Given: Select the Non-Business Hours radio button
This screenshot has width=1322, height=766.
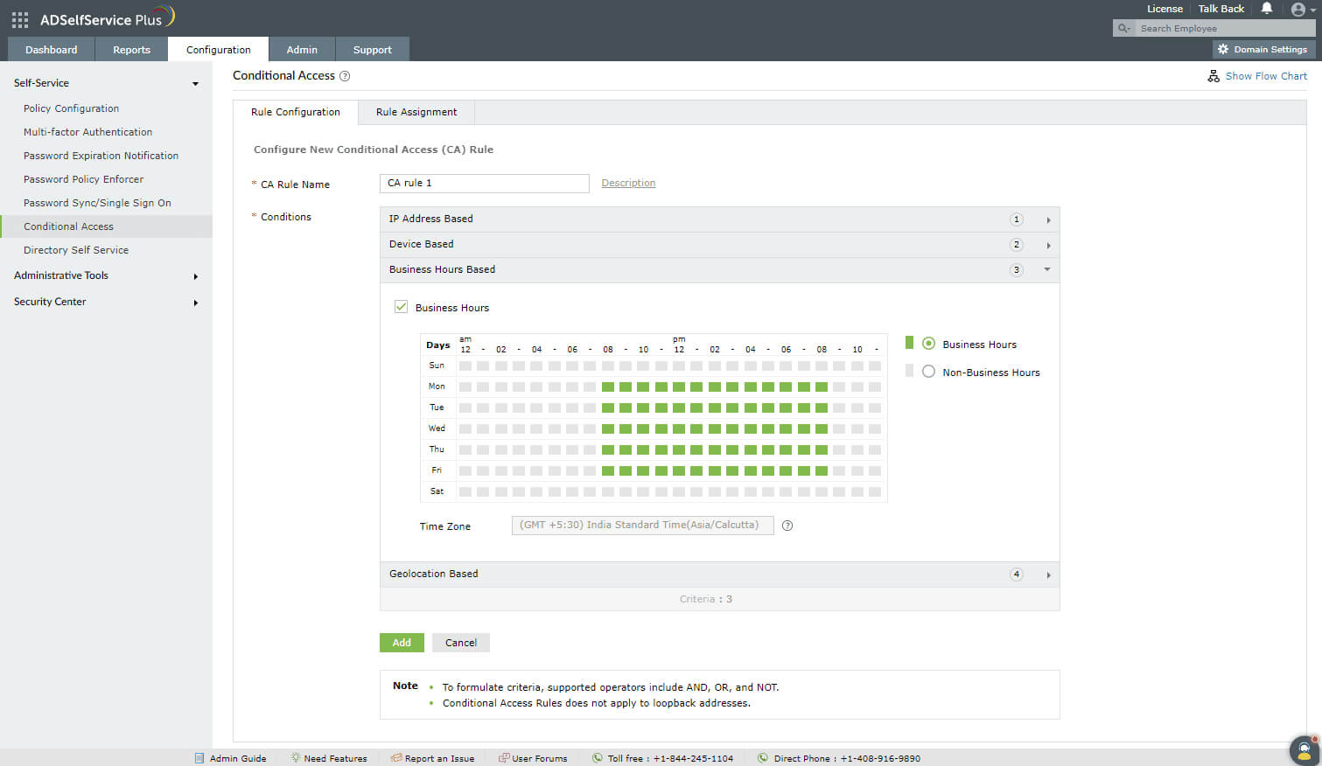Looking at the screenshot, I should click(x=928, y=372).
